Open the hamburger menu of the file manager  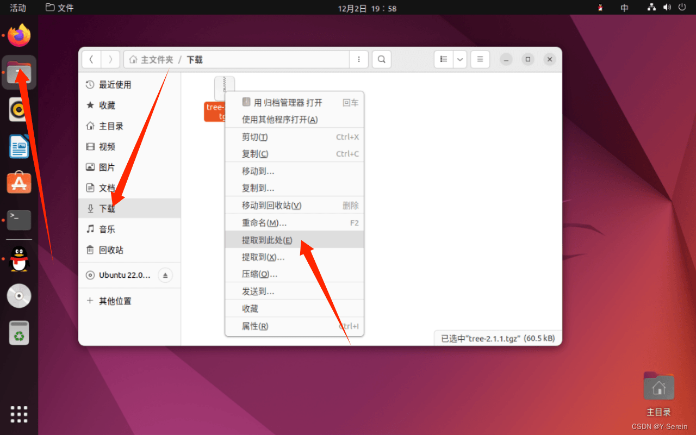[x=480, y=59]
